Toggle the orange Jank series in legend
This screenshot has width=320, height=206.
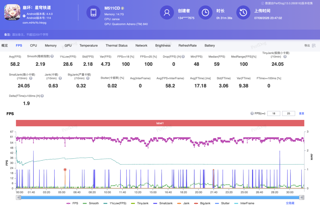pos(183,203)
